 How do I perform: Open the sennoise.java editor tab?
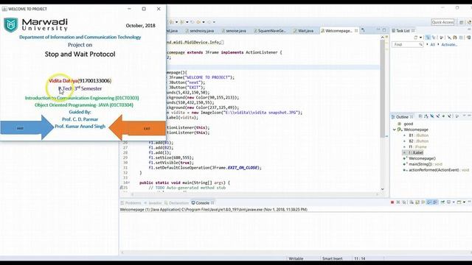pyautogui.click(x=234, y=31)
